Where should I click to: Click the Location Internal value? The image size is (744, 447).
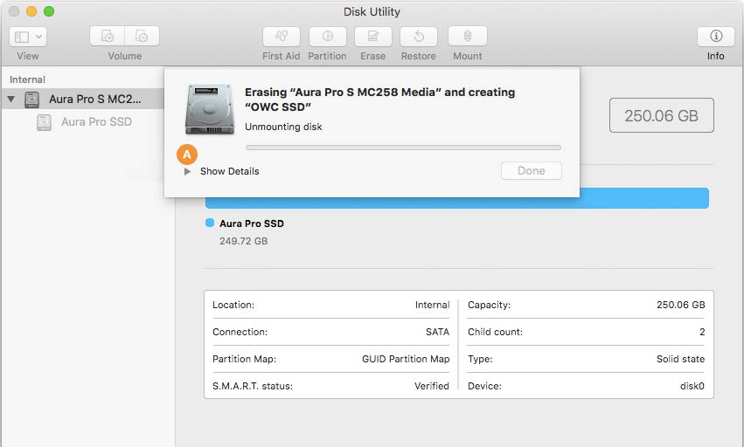coord(432,305)
